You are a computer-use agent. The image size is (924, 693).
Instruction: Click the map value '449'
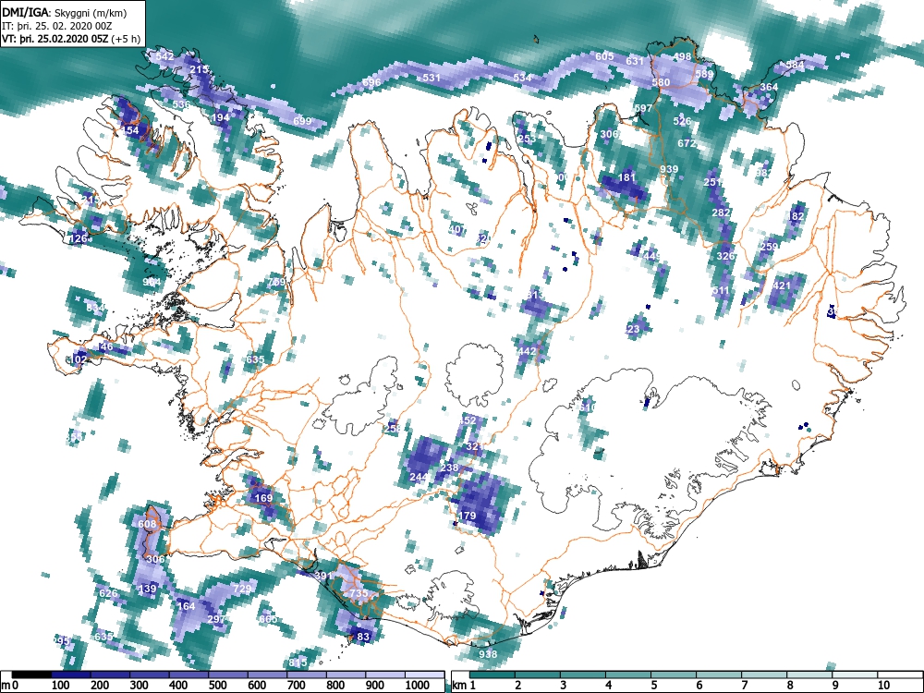[x=651, y=256]
